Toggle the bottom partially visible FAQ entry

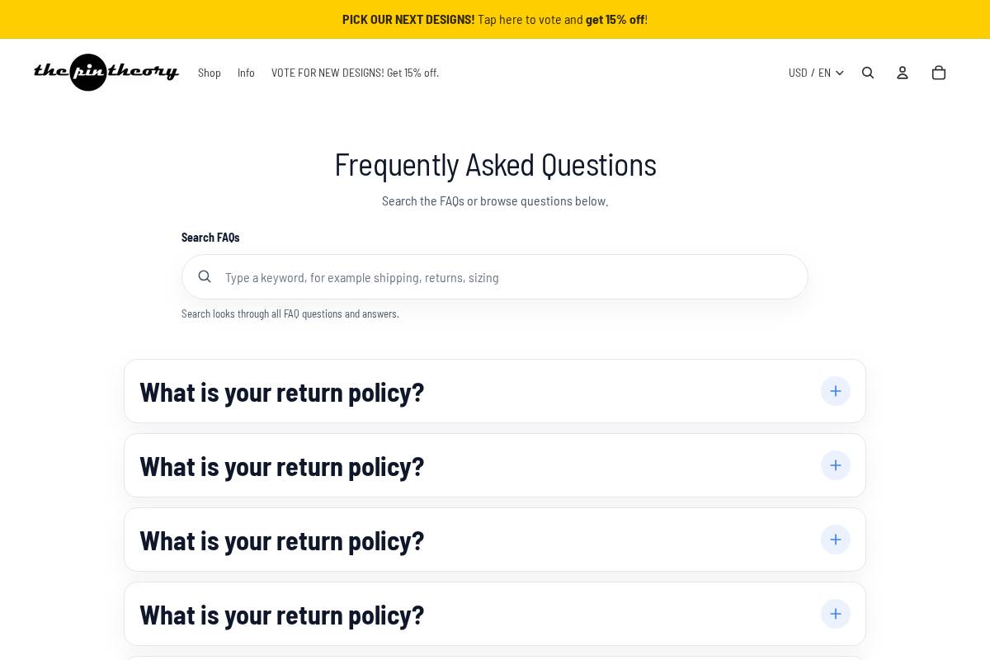pos(495,657)
